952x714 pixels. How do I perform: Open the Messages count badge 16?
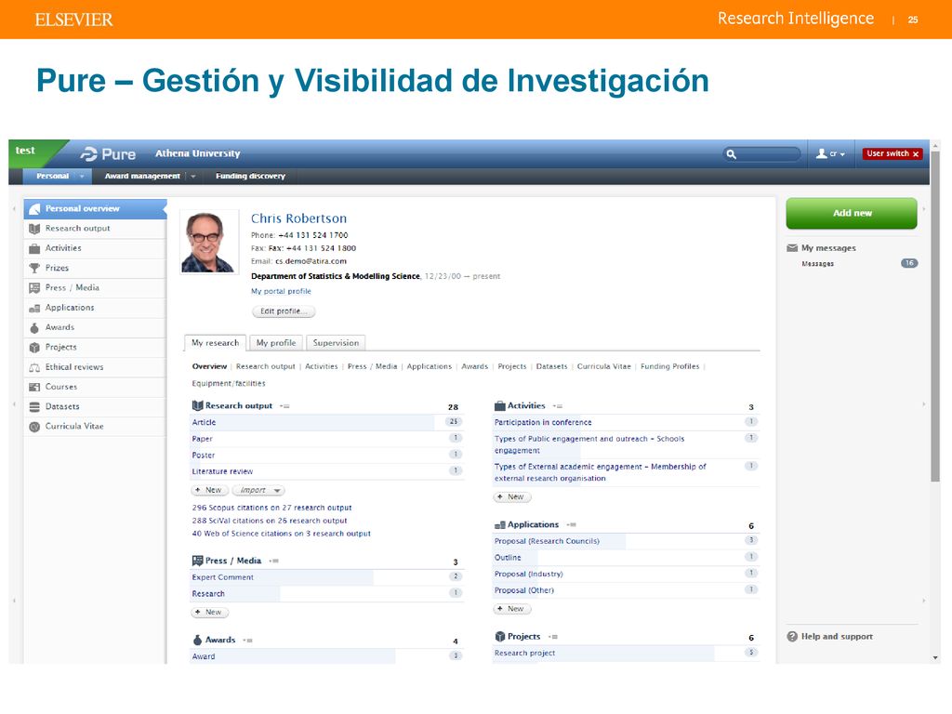[909, 263]
